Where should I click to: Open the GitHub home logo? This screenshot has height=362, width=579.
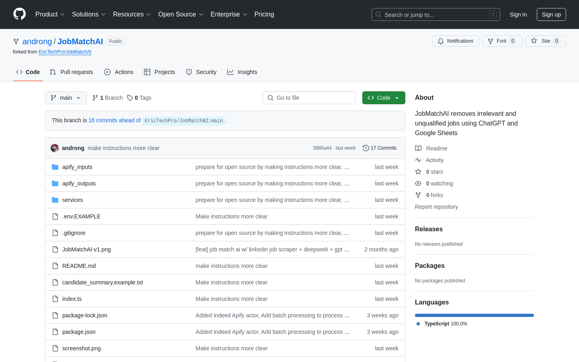coord(19,14)
